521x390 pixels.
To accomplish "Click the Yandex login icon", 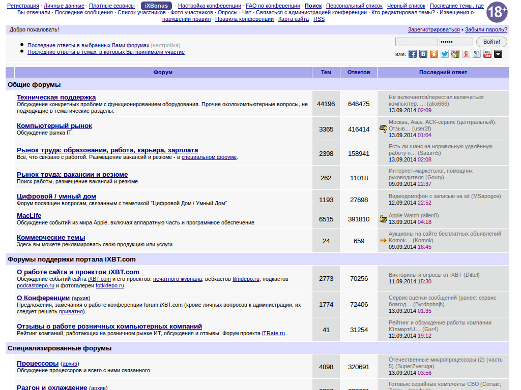I will 466,53.
